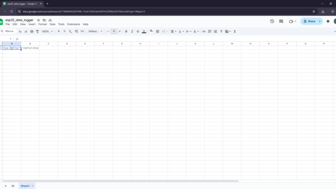Open the all sheets list icon
Image resolution: width=336 pixels, height=189 pixels.
pyautogui.click(x=13, y=186)
